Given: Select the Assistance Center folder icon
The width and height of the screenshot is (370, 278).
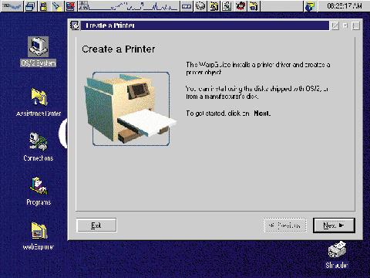Looking at the screenshot, I should pos(39,102).
